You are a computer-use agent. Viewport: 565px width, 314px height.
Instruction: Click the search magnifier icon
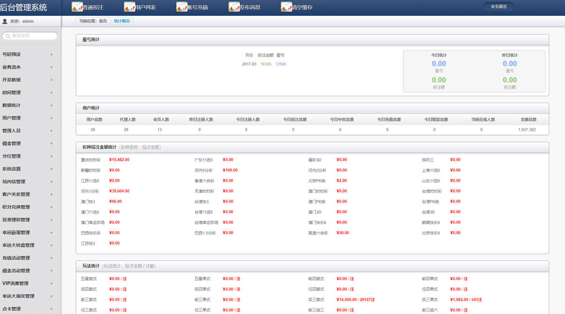[7, 36]
